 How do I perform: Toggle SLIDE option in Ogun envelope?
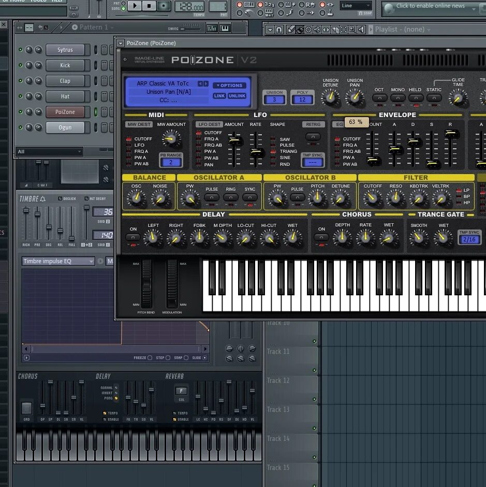pyautogui.click(x=204, y=358)
